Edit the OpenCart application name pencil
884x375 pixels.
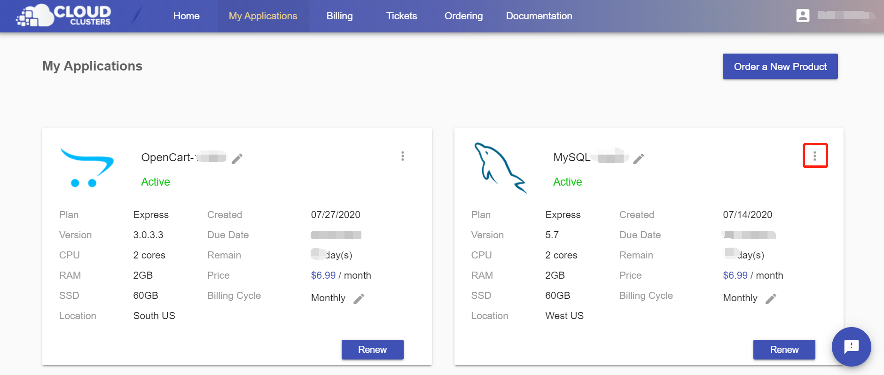click(237, 159)
